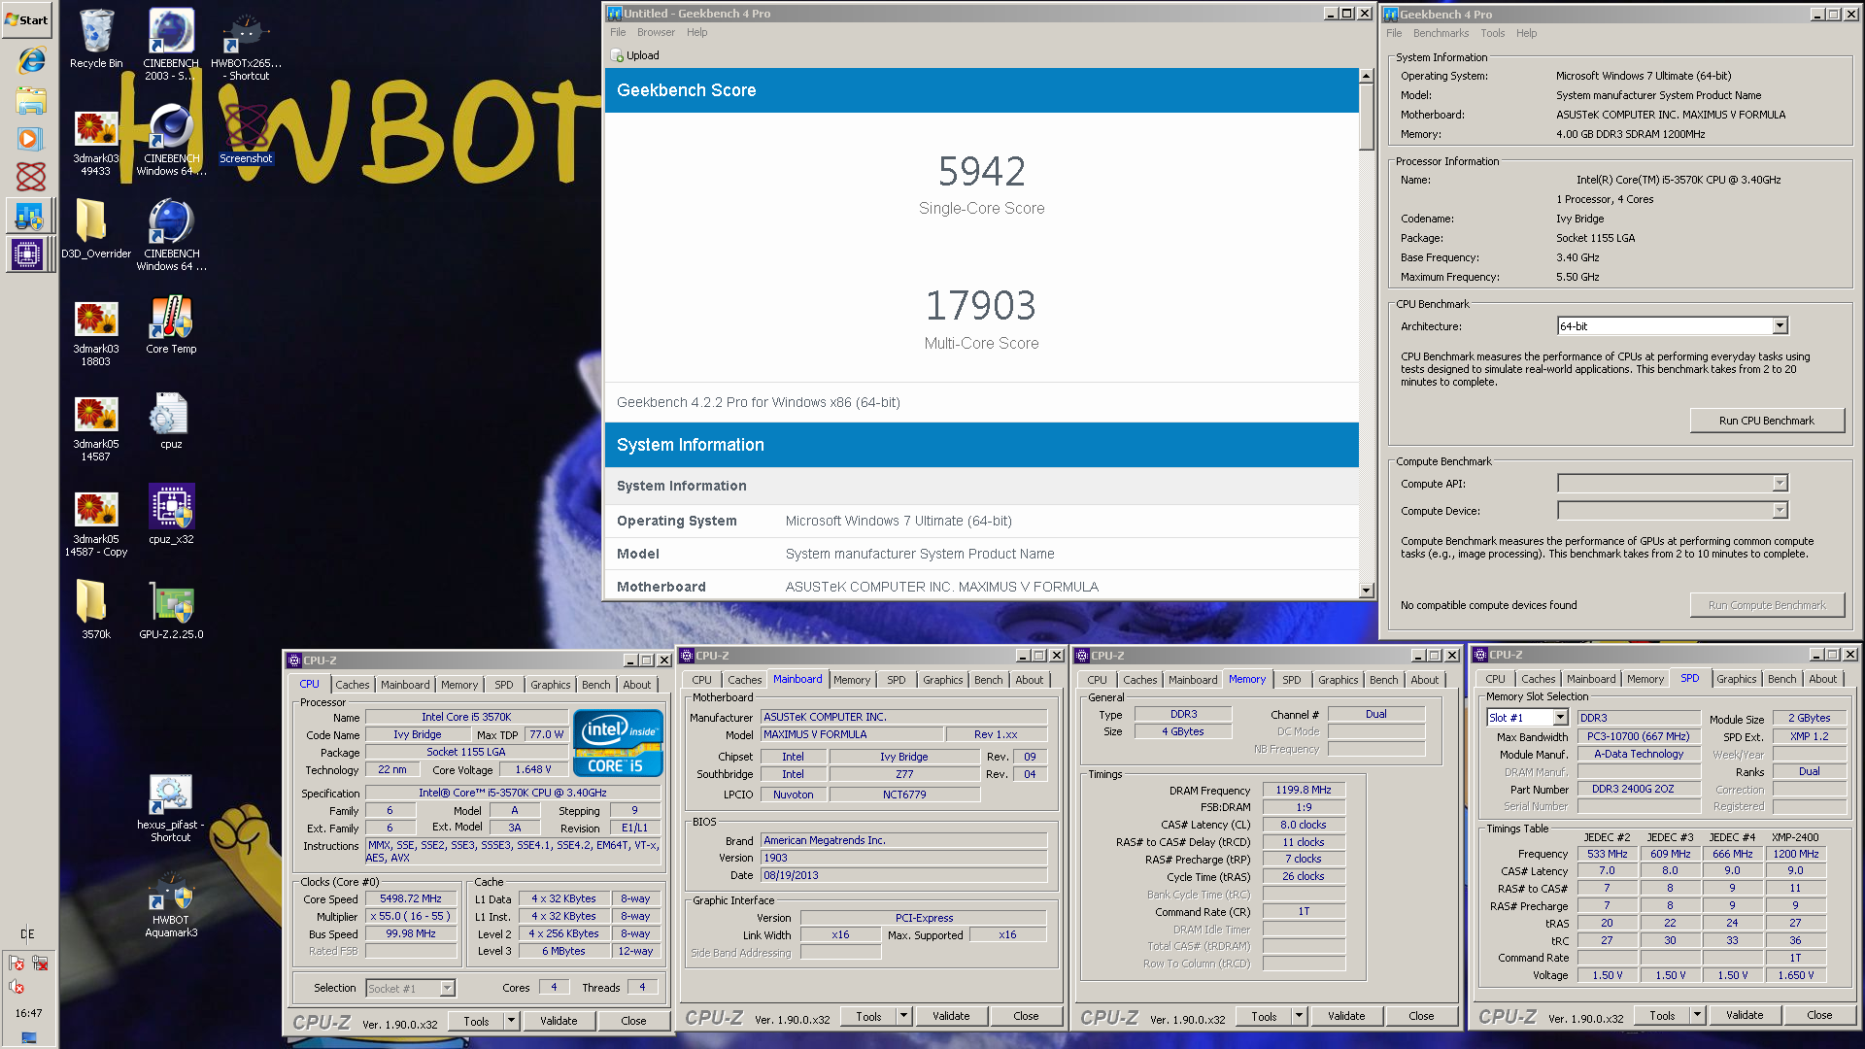Click the system tray clock showing 16:47
The width and height of the screenshot is (1865, 1049).
click(x=28, y=1013)
